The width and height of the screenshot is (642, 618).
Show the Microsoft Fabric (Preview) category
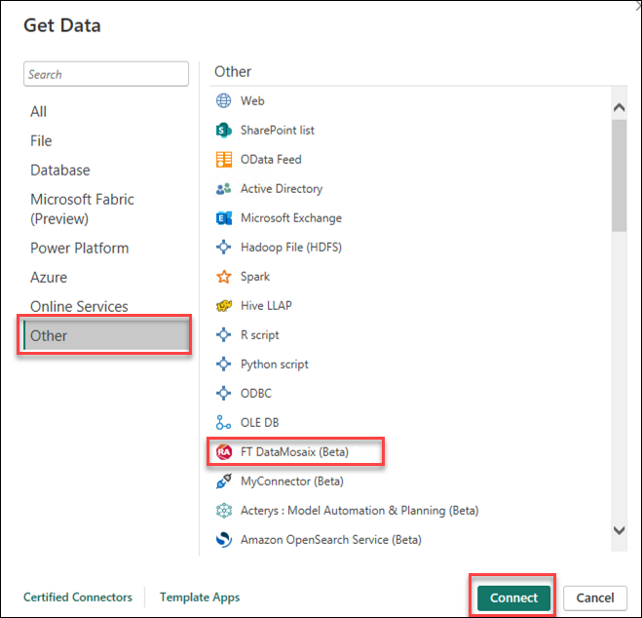[x=82, y=209]
